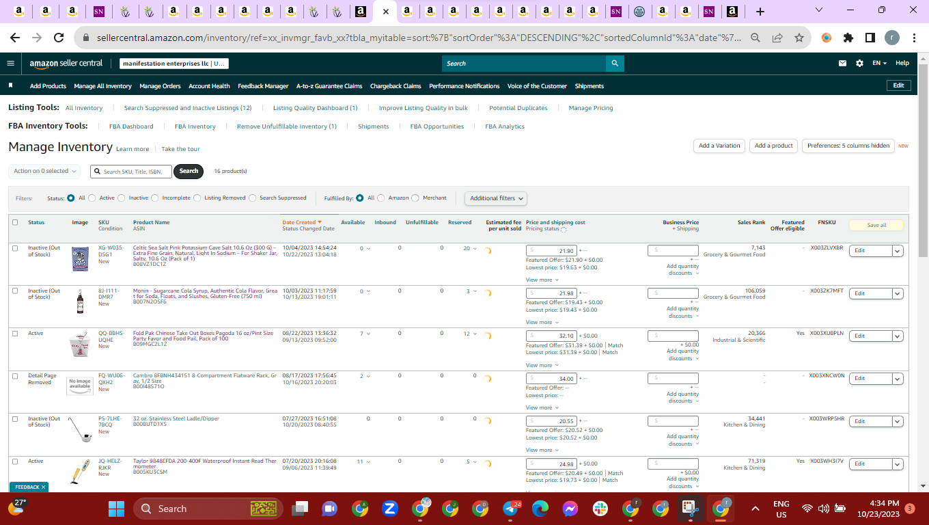
Task: Open a new browser tab with plus
Action: [760, 12]
